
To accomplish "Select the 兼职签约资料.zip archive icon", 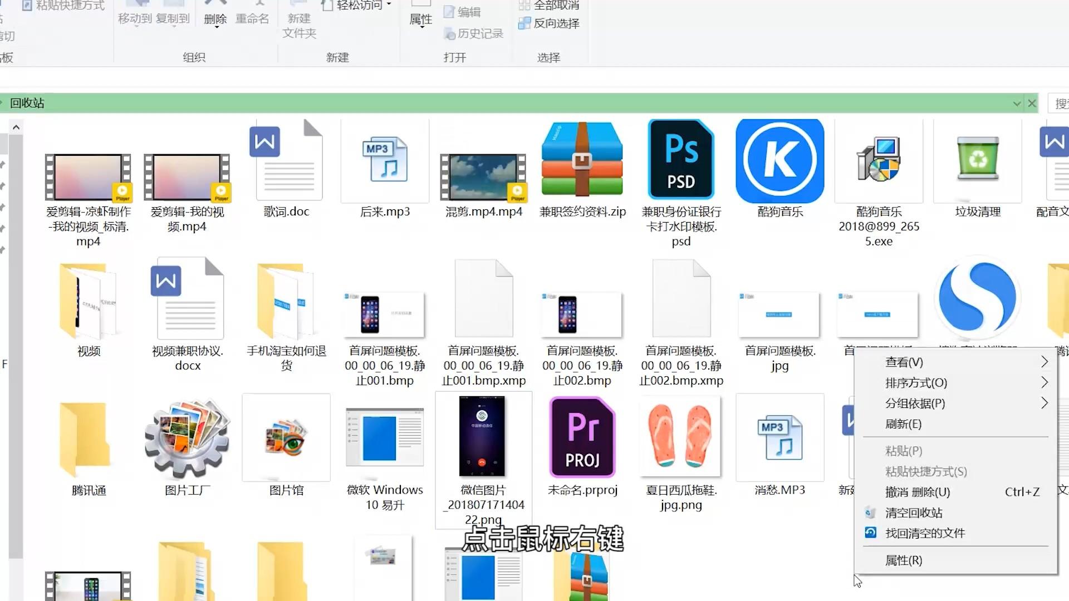I will pyautogui.click(x=582, y=160).
